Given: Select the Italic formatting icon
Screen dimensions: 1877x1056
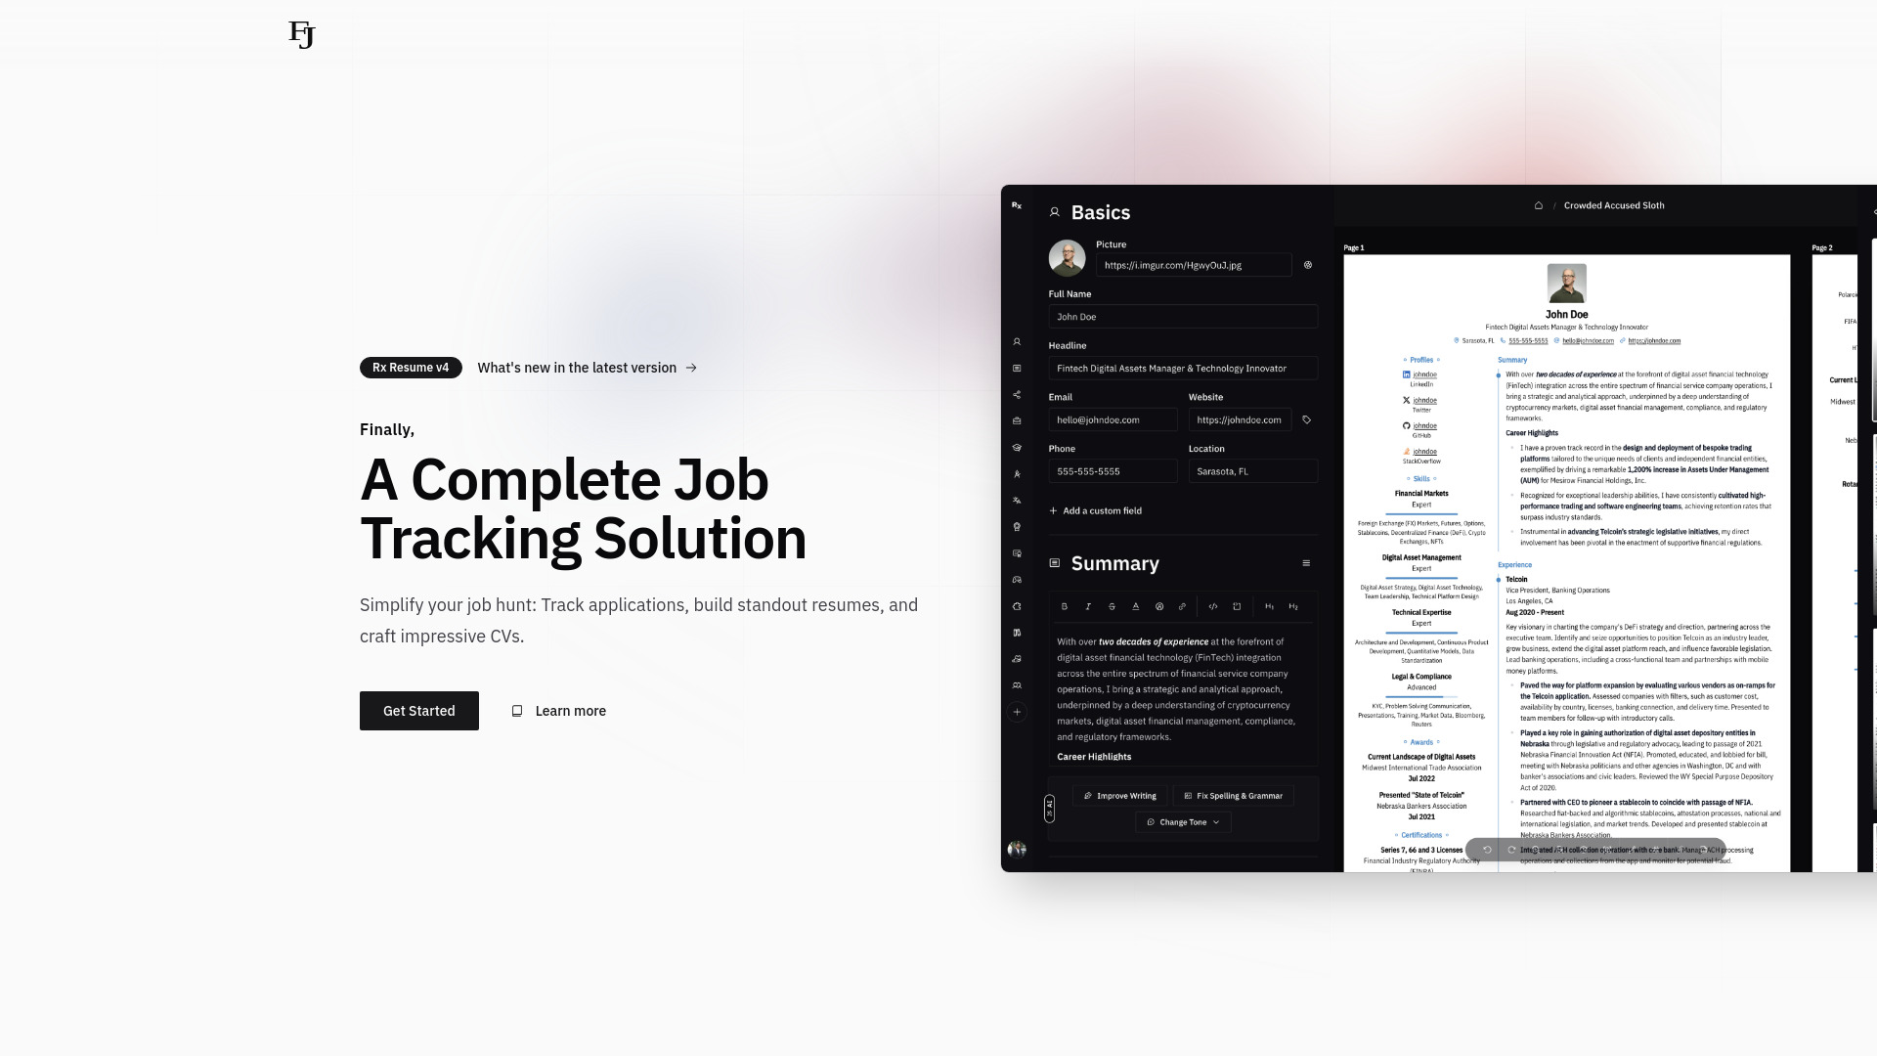Looking at the screenshot, I should click(x=1087, y=606).
